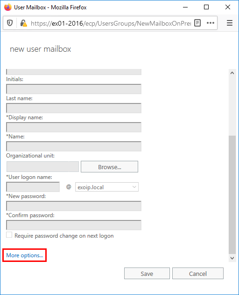This screenshot has width=239, height=295.
Task: Click the tracking protection shield icon
Action: coord(10,23)
